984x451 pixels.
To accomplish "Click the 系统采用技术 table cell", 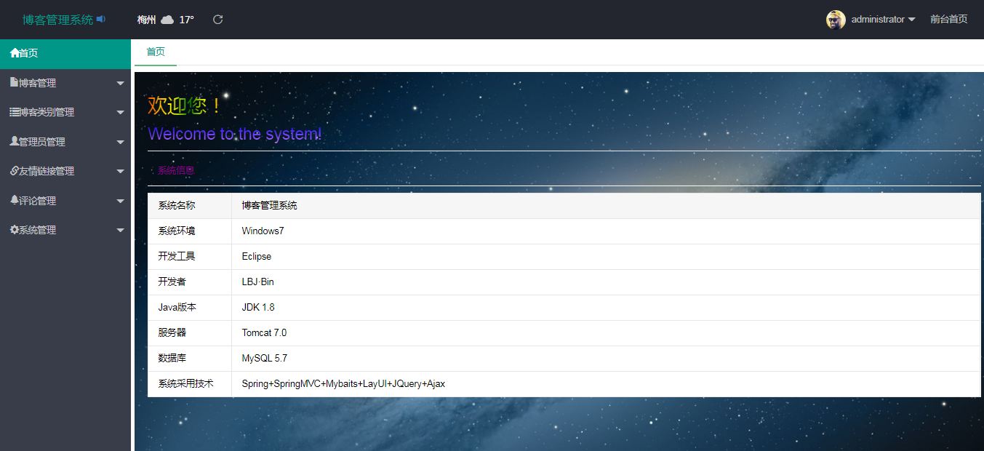I will pos(189,384).
